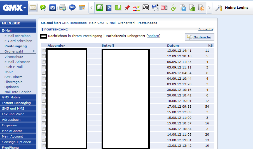Check the box for the 13.09.12 14:41 message

point(44,51)
